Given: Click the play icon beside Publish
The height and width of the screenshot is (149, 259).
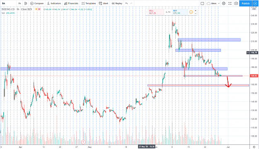Looking at the screenshot, I should tap(255, 3).
